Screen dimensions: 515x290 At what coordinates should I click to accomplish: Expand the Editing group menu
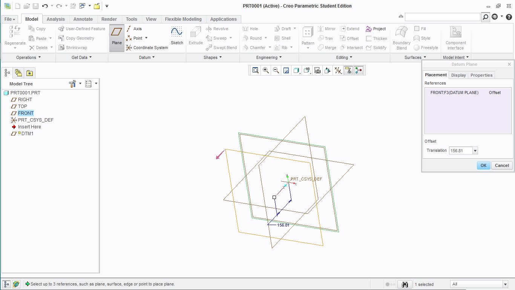tap(344, 57)
